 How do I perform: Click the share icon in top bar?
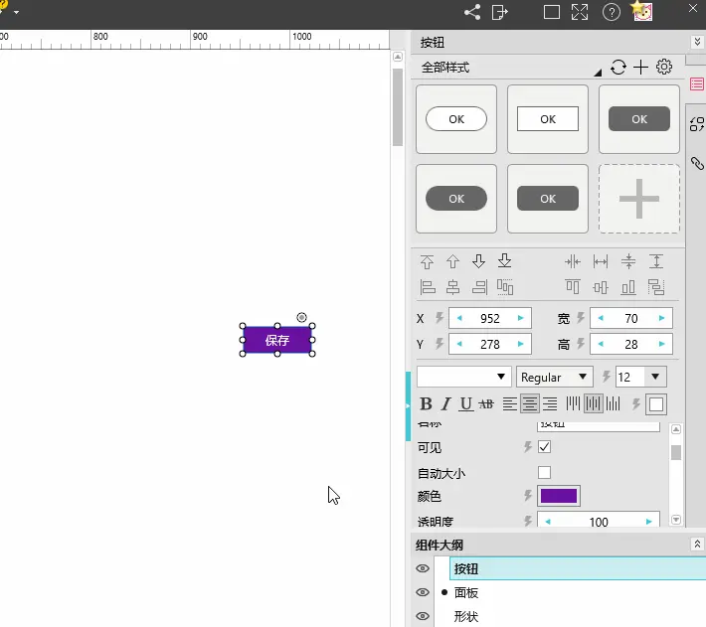(x=472, y=12)
